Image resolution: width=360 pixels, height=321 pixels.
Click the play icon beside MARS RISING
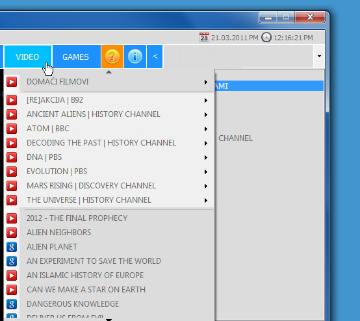point(12,186)
